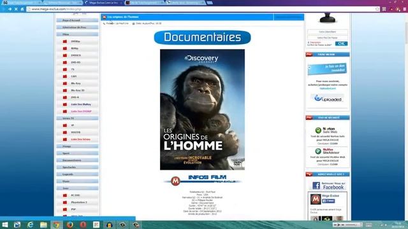
Task: Click the browser home icon
Action: (x=22, y=9)
